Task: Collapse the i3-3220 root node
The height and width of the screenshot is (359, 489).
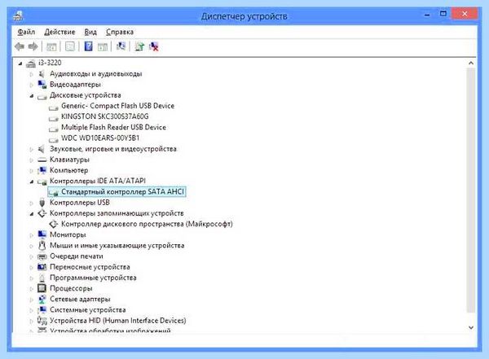Action: [x=20, y=63]
